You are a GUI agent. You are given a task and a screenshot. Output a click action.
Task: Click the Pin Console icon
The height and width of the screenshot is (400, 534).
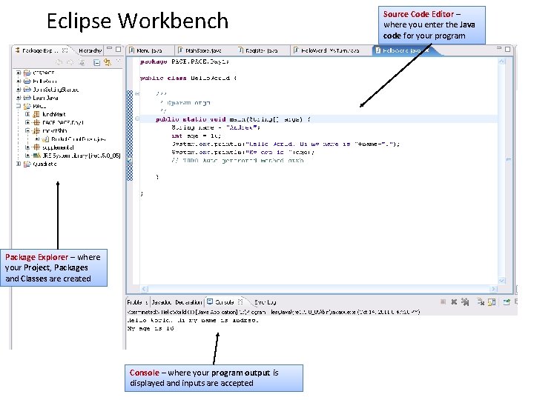click(x=507, y=302)
